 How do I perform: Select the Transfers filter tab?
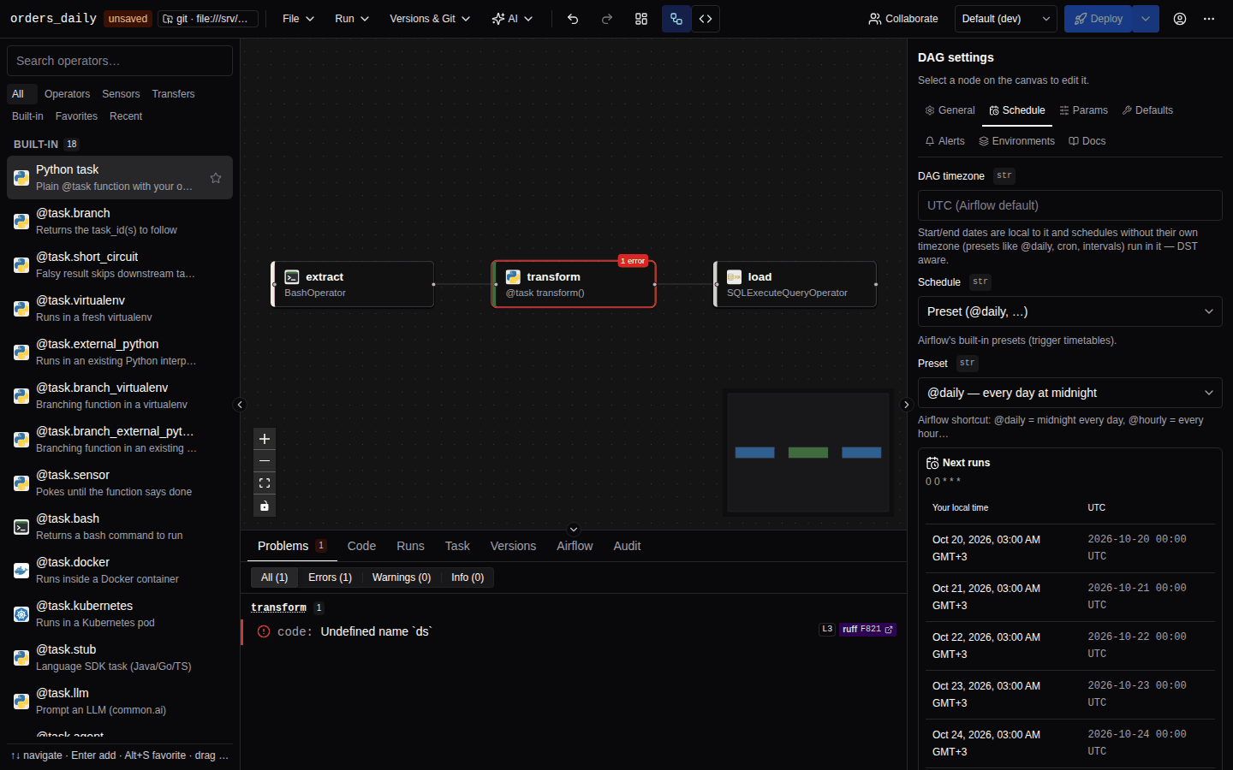coord(173,94)
